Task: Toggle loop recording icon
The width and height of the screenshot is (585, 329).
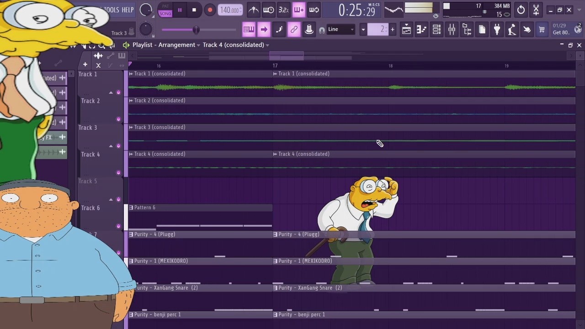Action: [x=314, y=10]
